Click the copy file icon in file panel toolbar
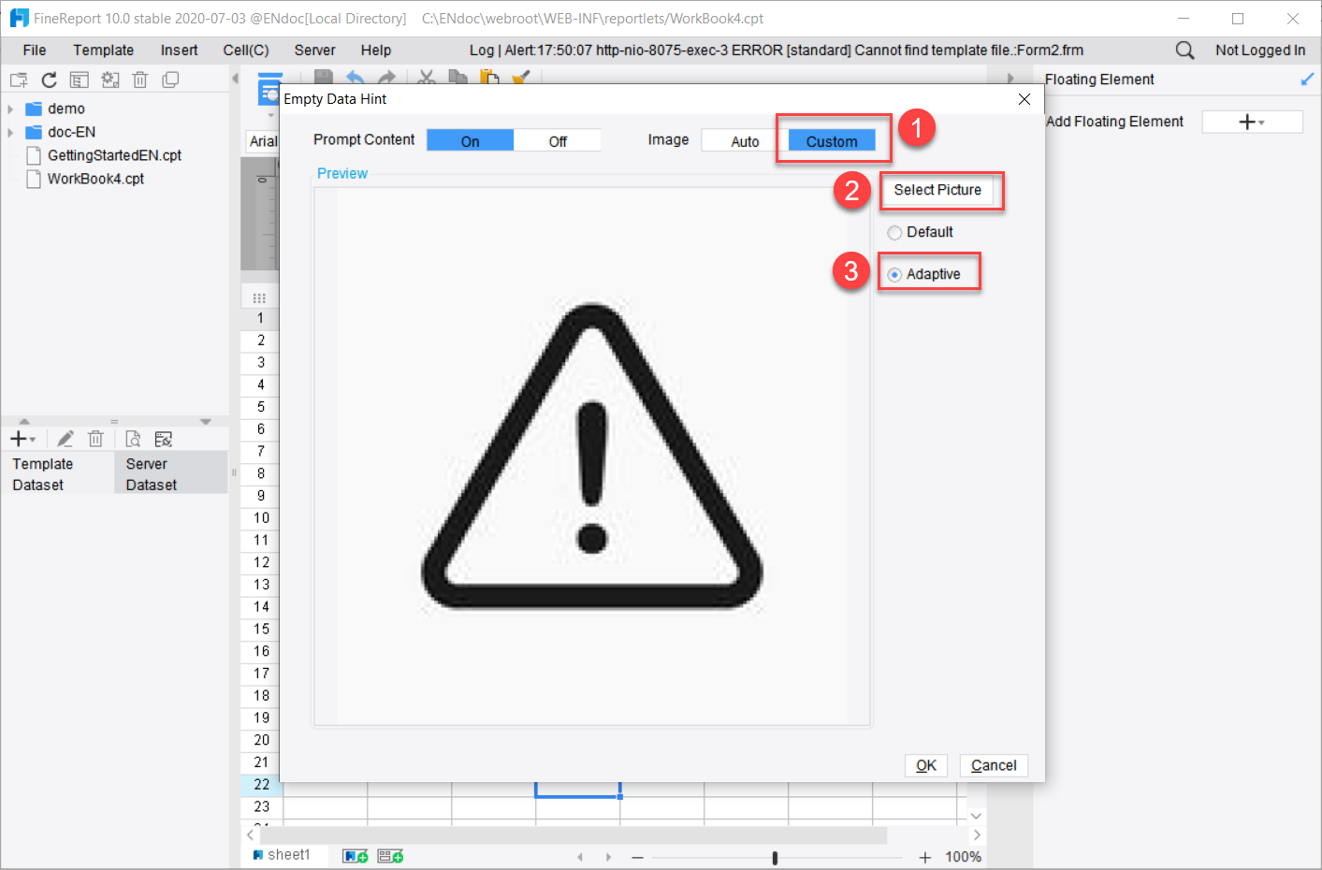Screen dimensions: 1322x870 [170, 80]
